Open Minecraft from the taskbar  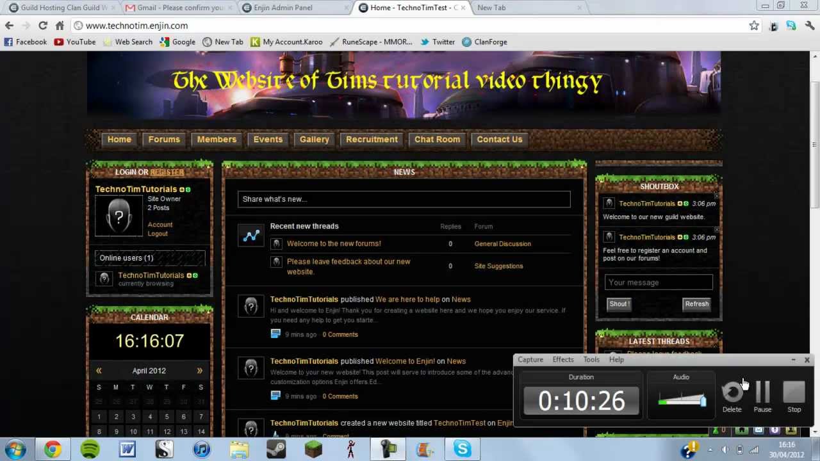[x=313, y=449]
